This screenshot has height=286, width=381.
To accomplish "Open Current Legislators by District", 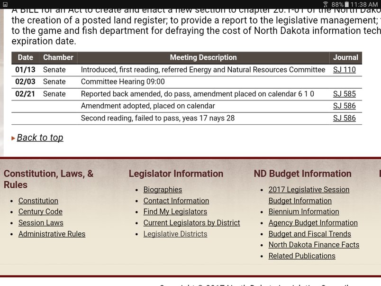I will click(191, 223).
